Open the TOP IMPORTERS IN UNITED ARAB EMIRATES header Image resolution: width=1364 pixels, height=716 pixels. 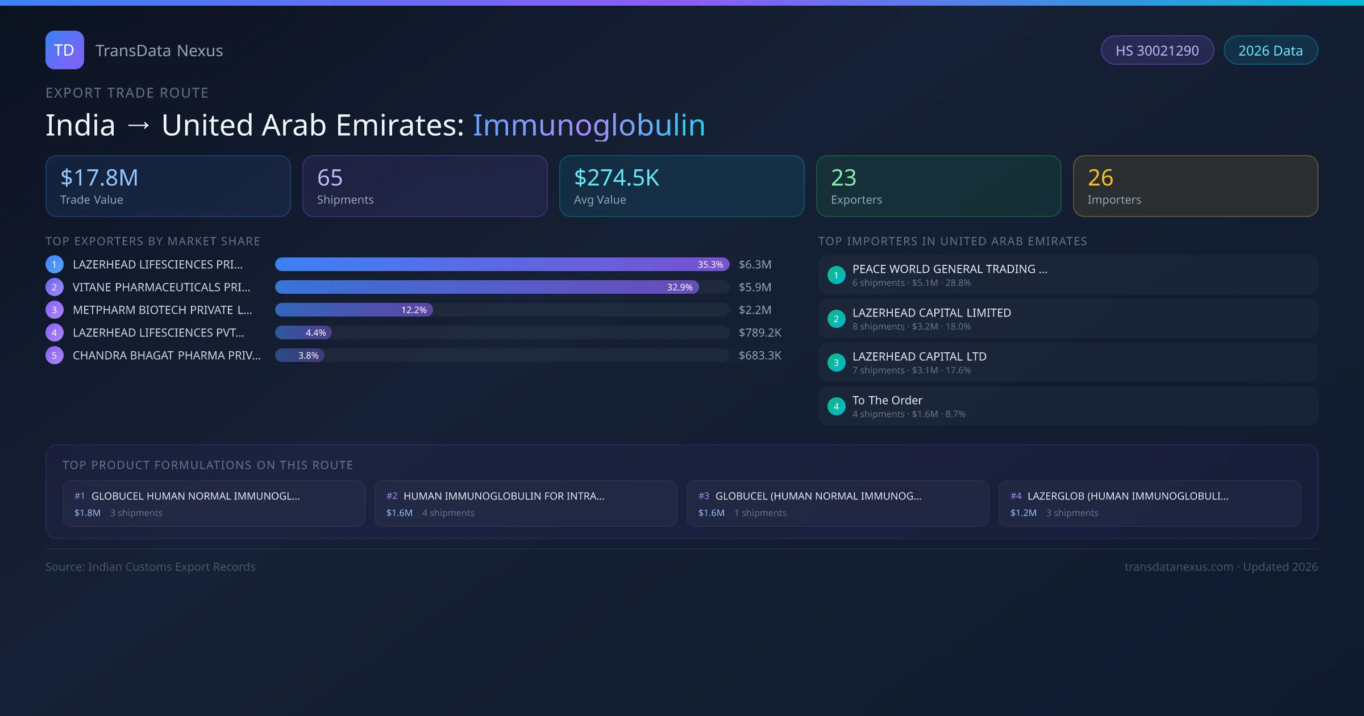pos(953,241)
